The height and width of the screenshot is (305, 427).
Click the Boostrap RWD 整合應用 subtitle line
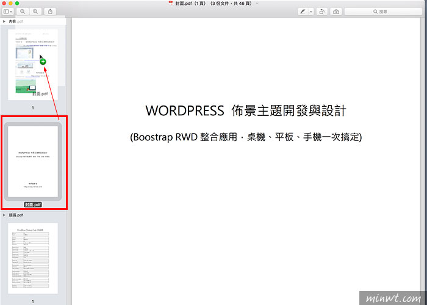coord(246,137)
